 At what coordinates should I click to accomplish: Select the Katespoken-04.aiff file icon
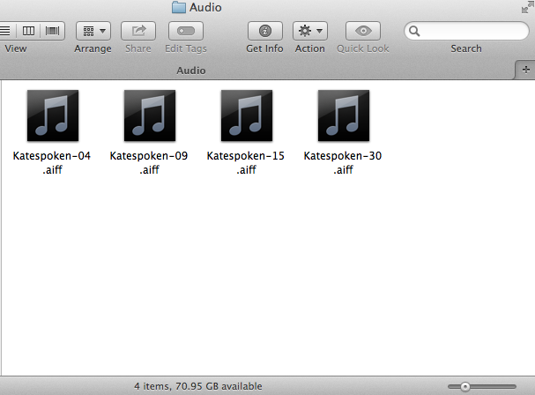[x=53, y=116]
